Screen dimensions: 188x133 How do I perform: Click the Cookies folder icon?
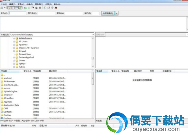(2, 115)
